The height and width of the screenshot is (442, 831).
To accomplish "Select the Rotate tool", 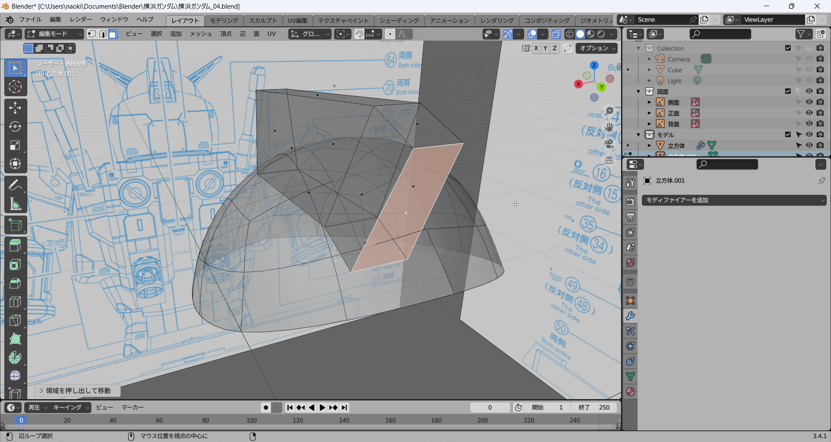I will (15, 126).
